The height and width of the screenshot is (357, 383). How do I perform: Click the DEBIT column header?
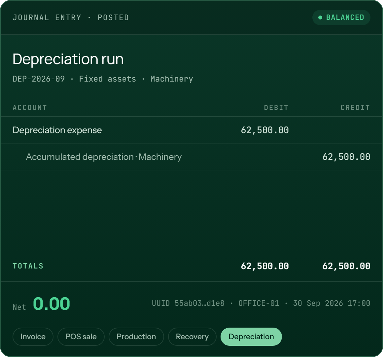coord(276,108)
